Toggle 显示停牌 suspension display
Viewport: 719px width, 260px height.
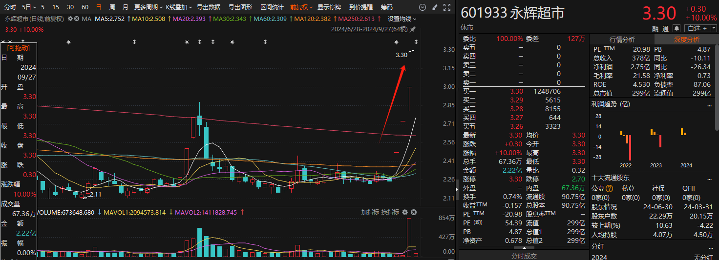pos(329,7)
